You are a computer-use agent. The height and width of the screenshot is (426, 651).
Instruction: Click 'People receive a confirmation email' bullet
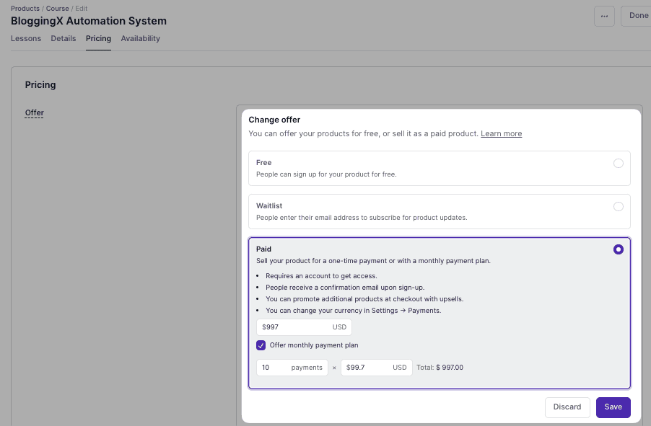click(x=345, y=288)
